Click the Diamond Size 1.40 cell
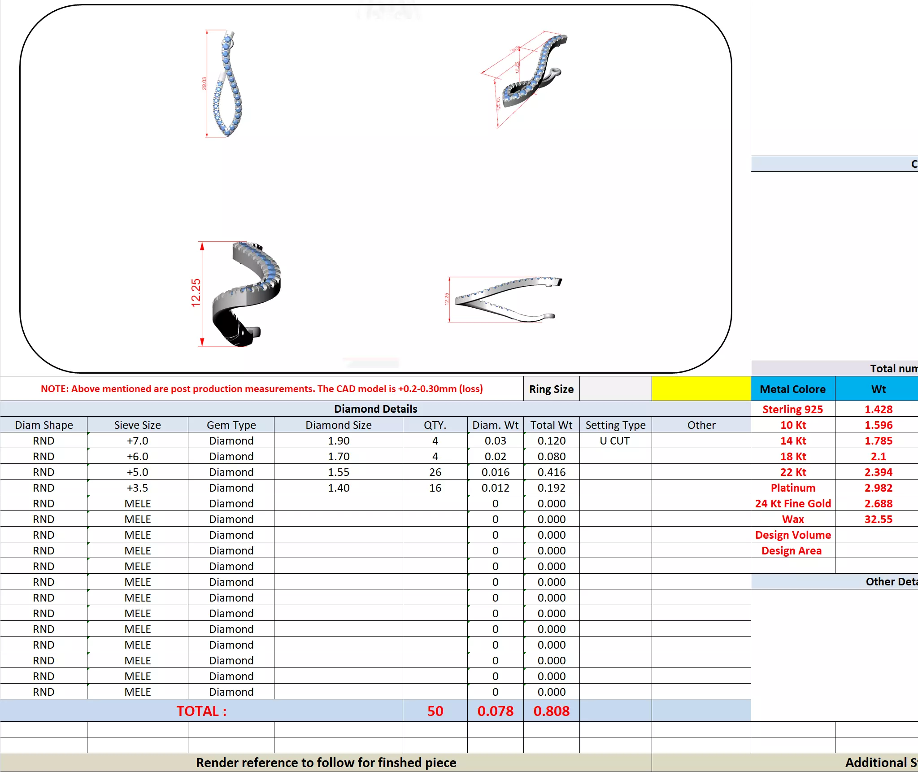 click(x=338, y=488)
